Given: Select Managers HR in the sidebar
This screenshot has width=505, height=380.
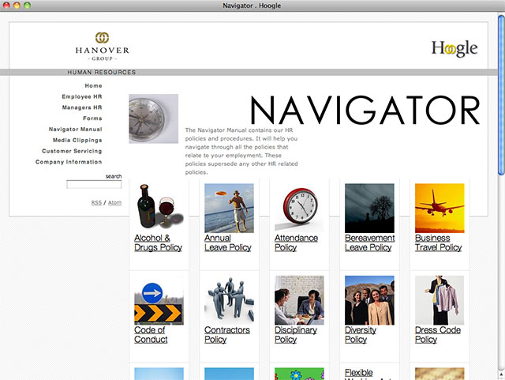Looking at the screenshot, I should [x=82, y=107].
